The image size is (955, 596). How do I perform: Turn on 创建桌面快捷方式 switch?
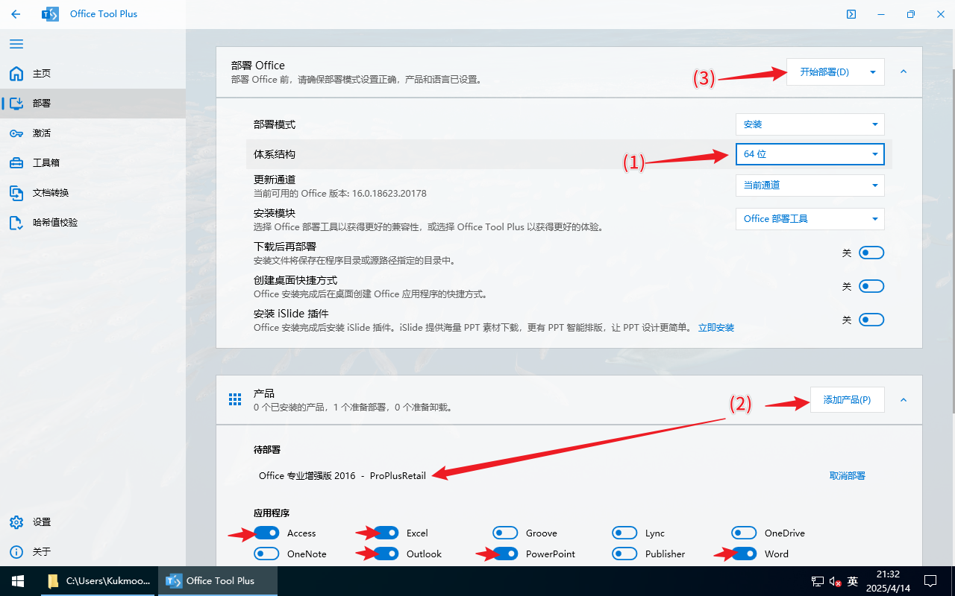click(x=871, y=287)
